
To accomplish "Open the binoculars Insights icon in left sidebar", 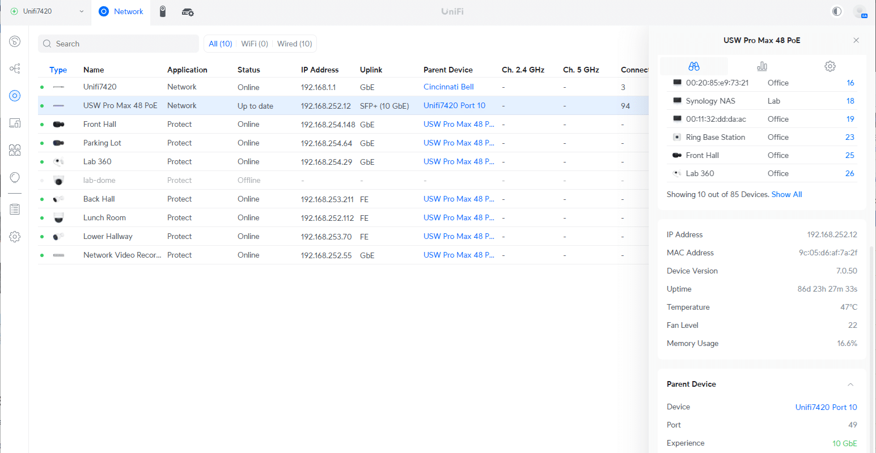I will click(x=15, y=150).
